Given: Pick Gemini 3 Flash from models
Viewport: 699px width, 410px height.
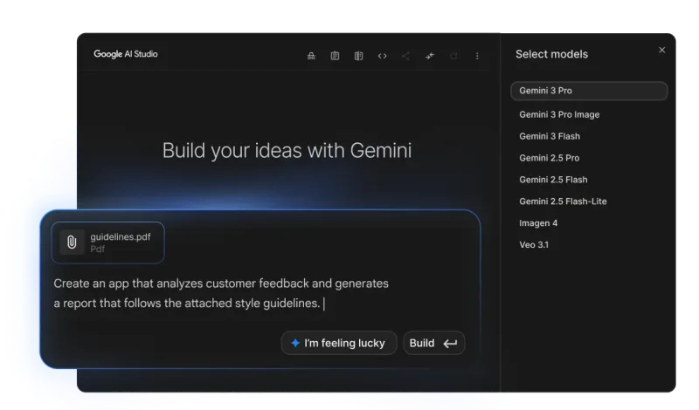Looking at the screenshot, I should click(x=550, y=136).
